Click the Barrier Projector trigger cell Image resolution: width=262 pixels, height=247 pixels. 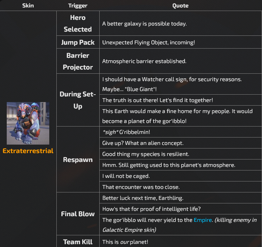pos(78,61)
